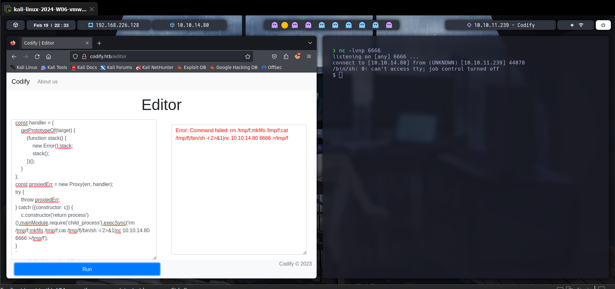Close the kali-linux-2024-W06 VM tab
615x289 pixels.
click(92, 9)
